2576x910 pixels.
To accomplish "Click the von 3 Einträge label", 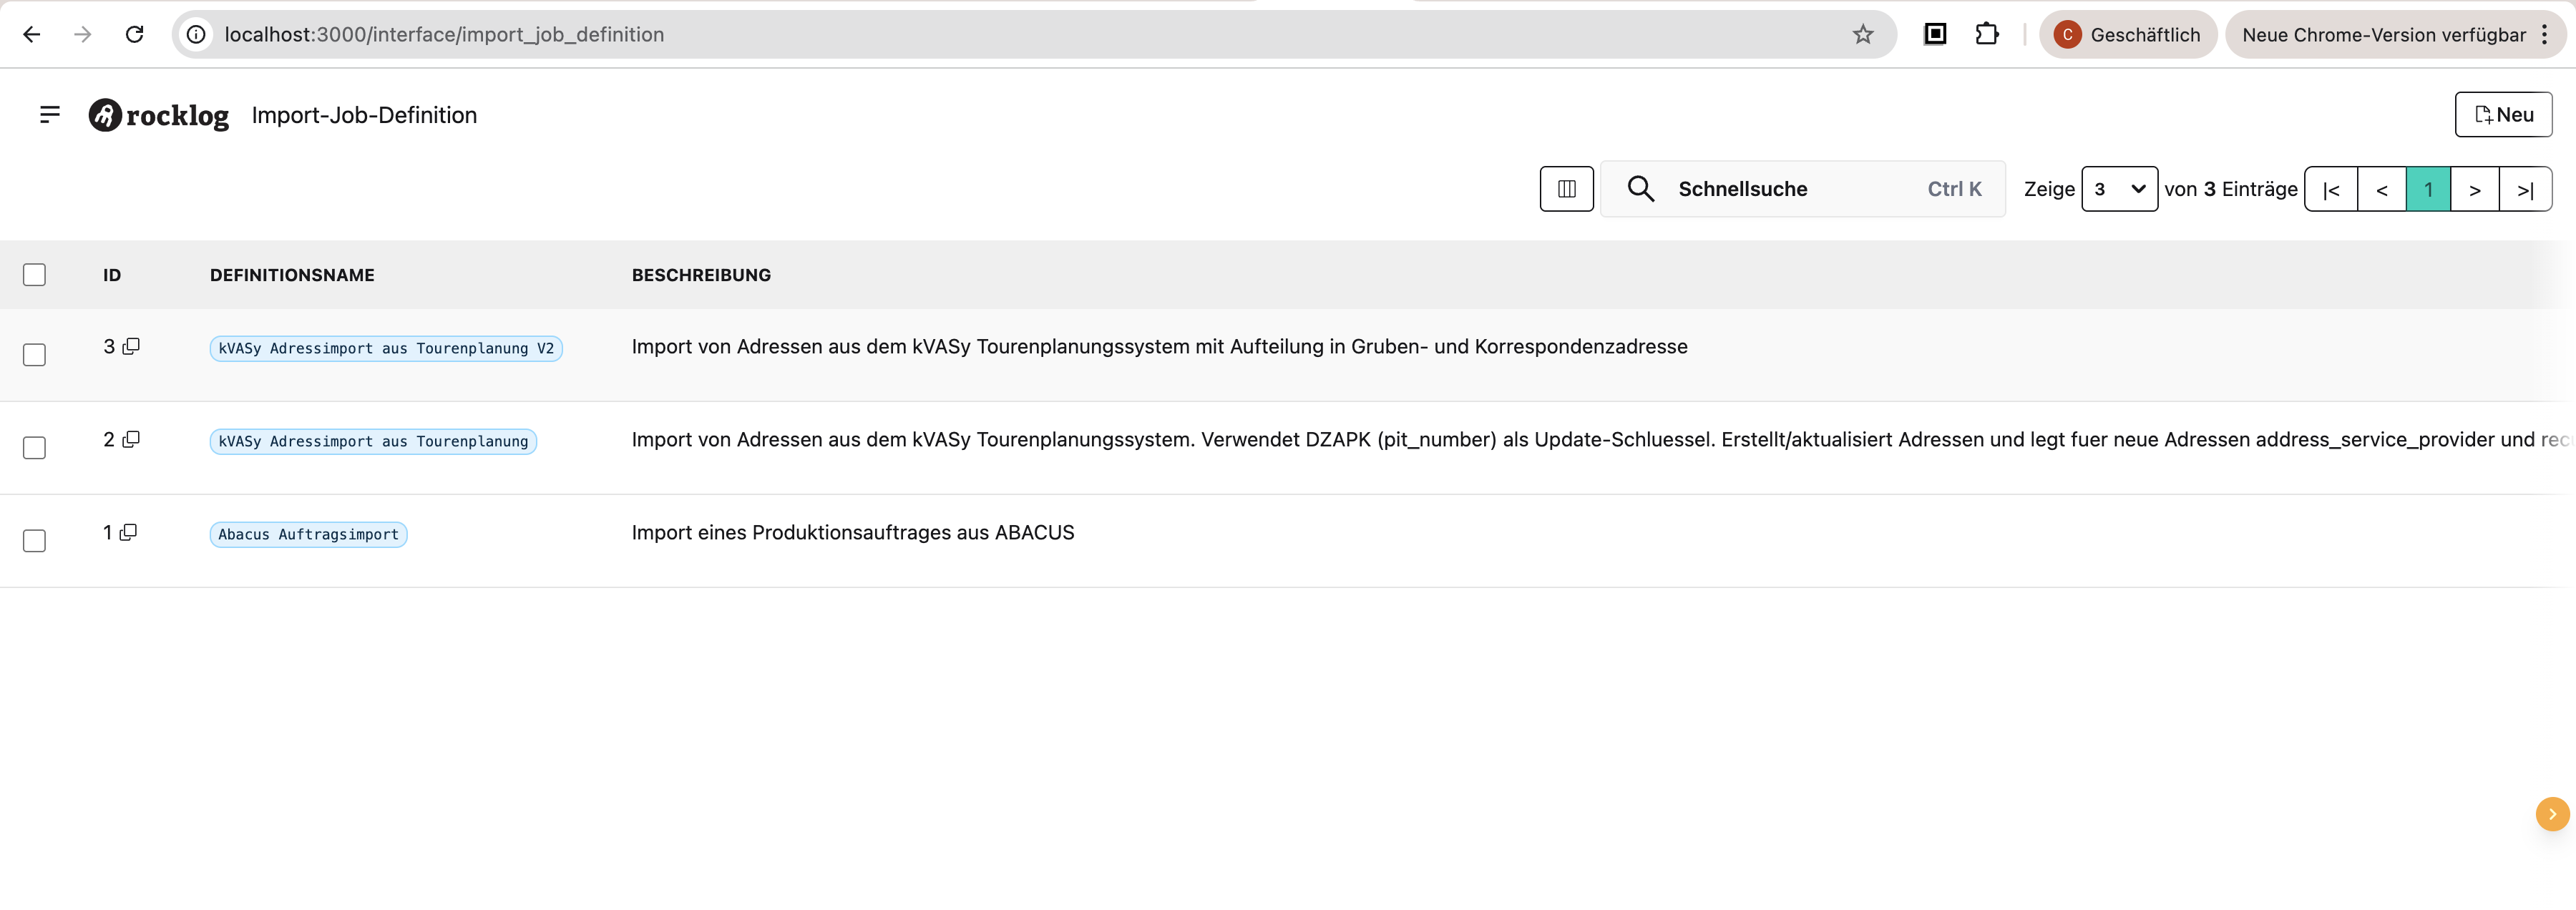I will tap(2231, 189).
